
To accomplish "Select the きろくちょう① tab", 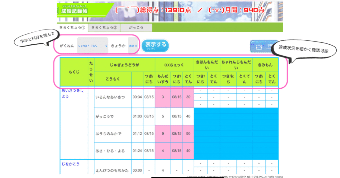I will [72, 28].
